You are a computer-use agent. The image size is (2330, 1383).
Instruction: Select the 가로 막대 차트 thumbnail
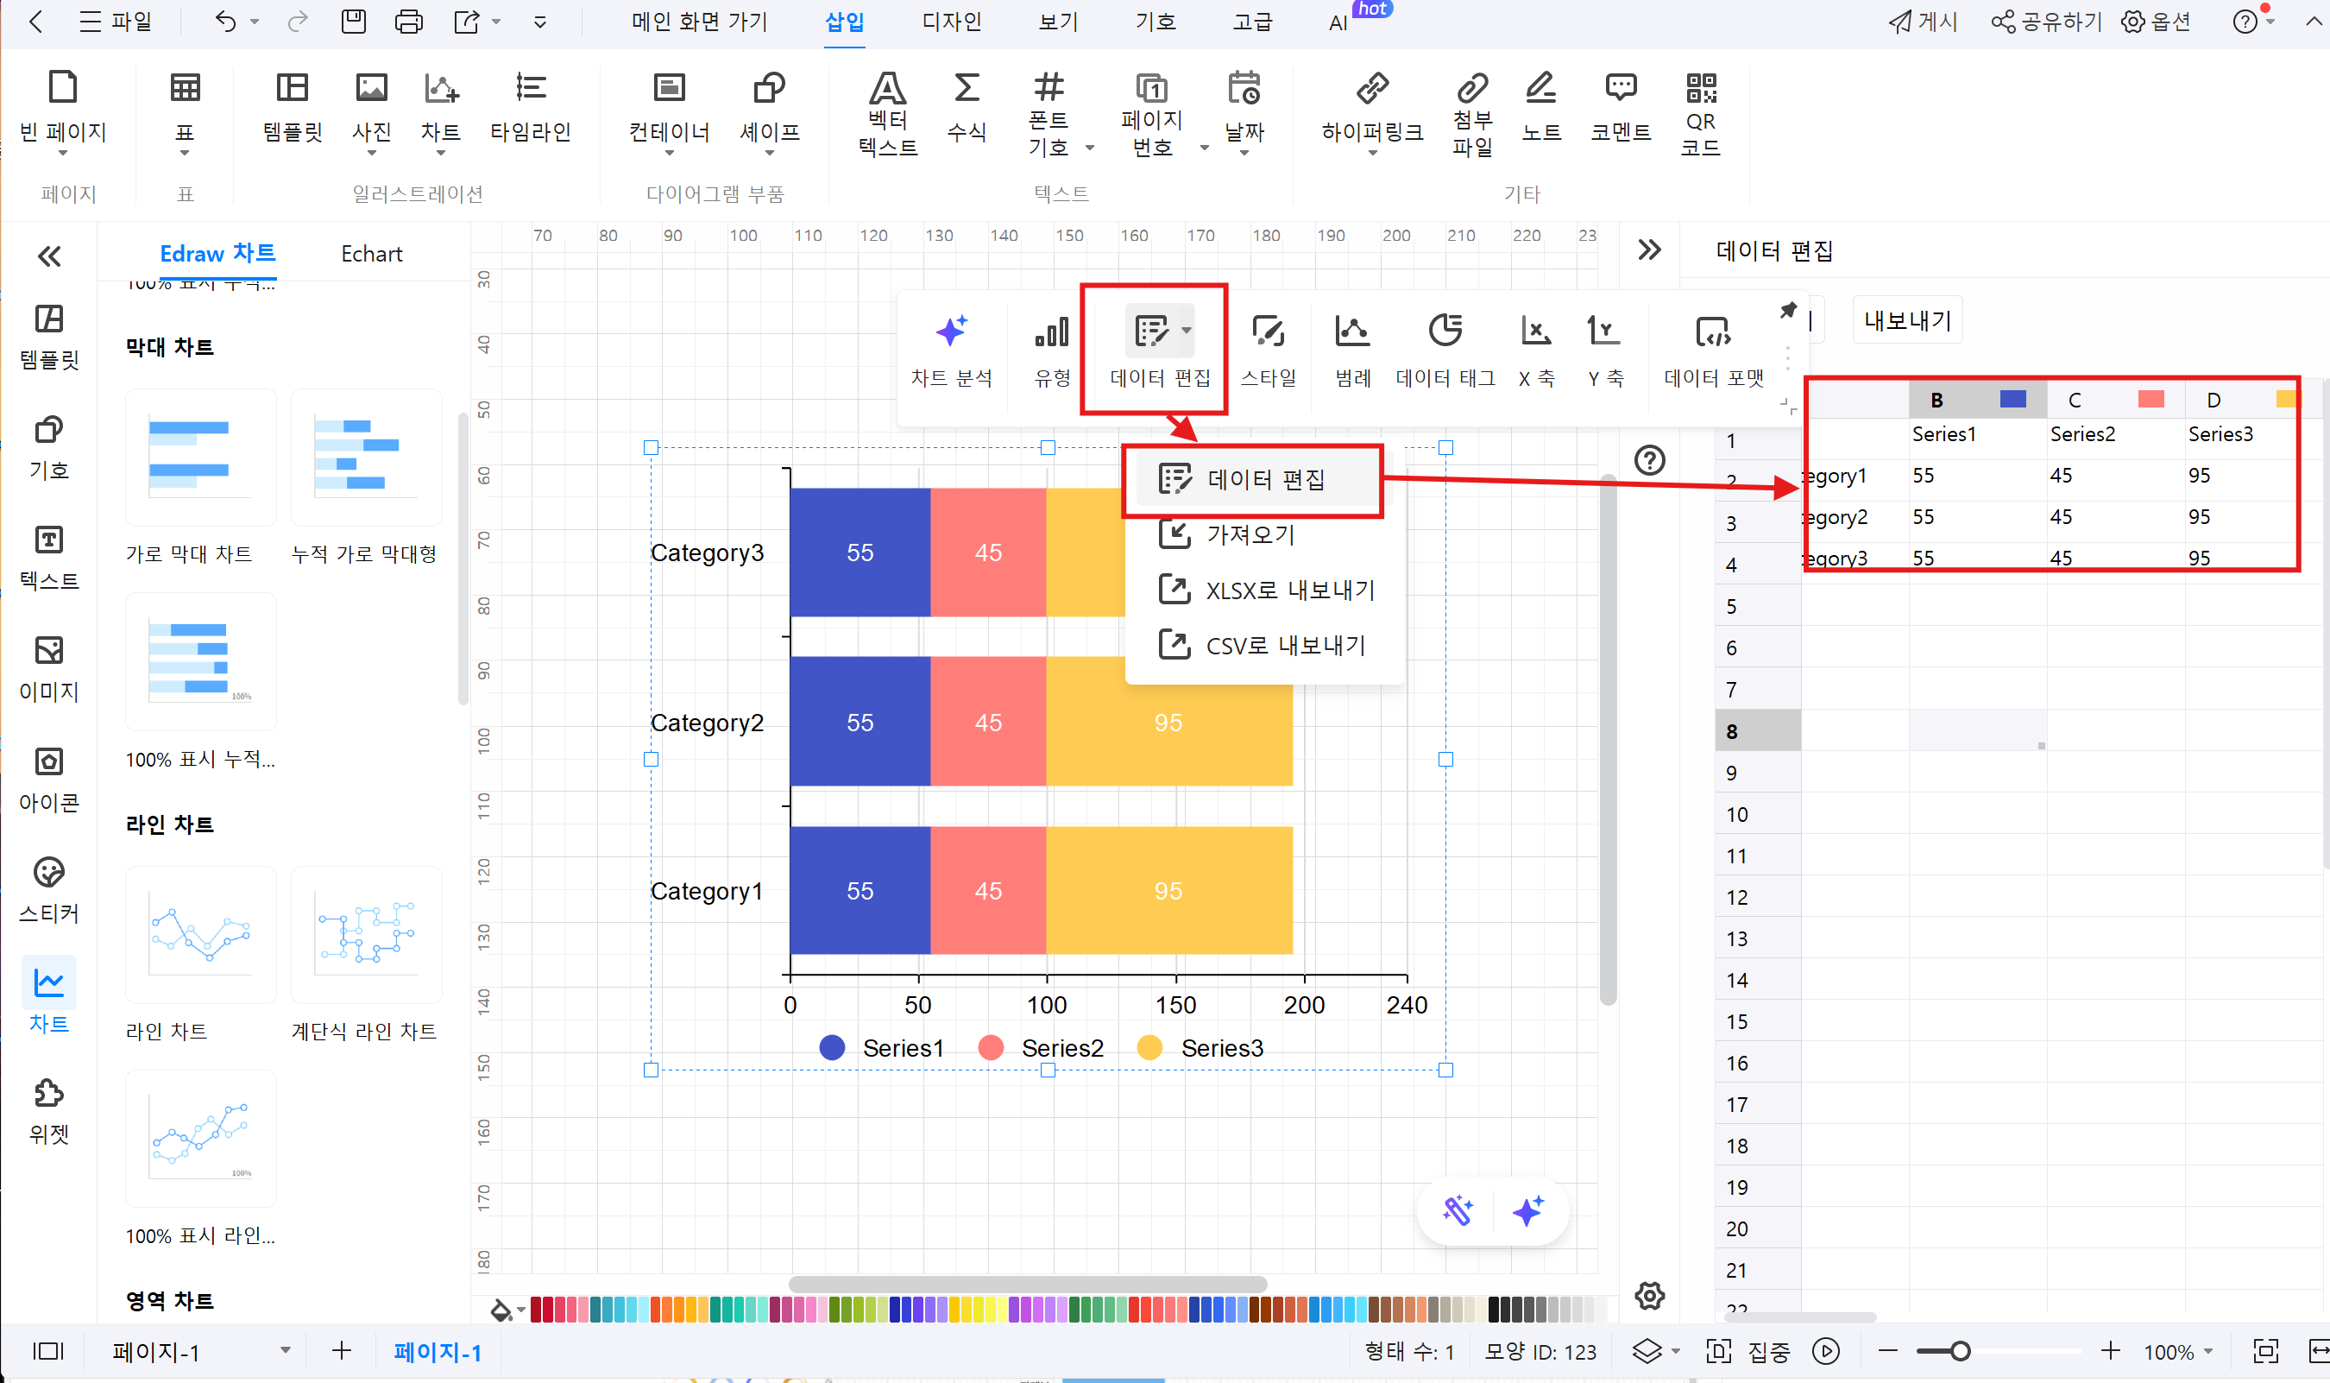pos(200,458)
